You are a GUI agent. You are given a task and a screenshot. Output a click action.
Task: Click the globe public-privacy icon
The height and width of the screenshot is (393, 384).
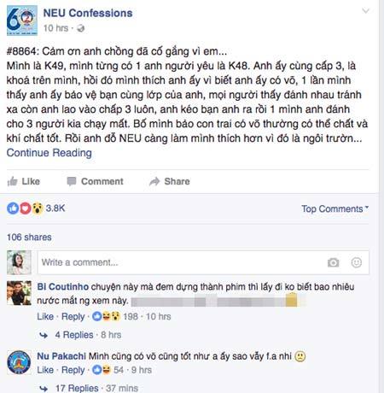click(80, 28)
